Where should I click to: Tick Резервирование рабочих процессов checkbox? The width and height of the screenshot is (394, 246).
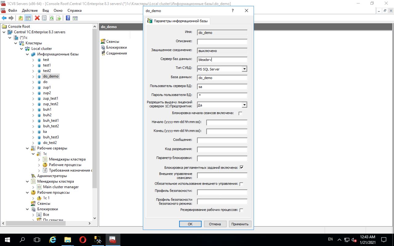(241, 210)
